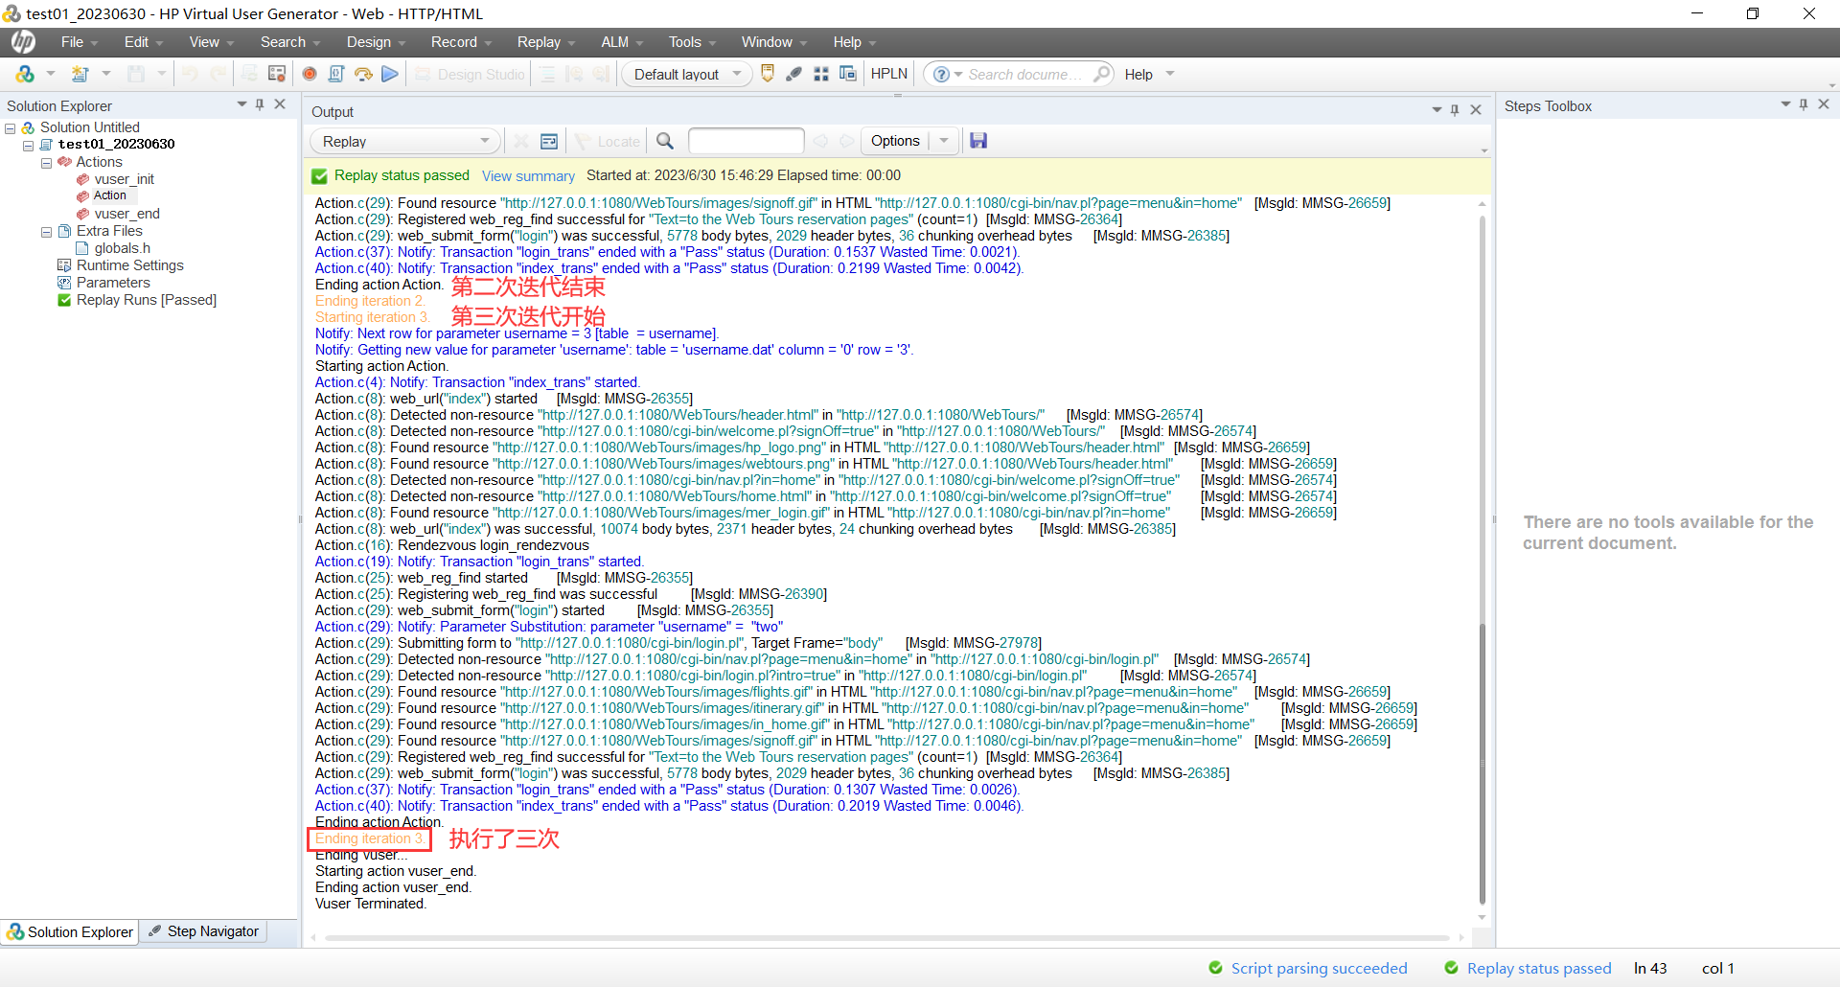Collapse the Actions tree node
Image resolution: width=1840 pixels, height=987 pixels.
[46, 163]
